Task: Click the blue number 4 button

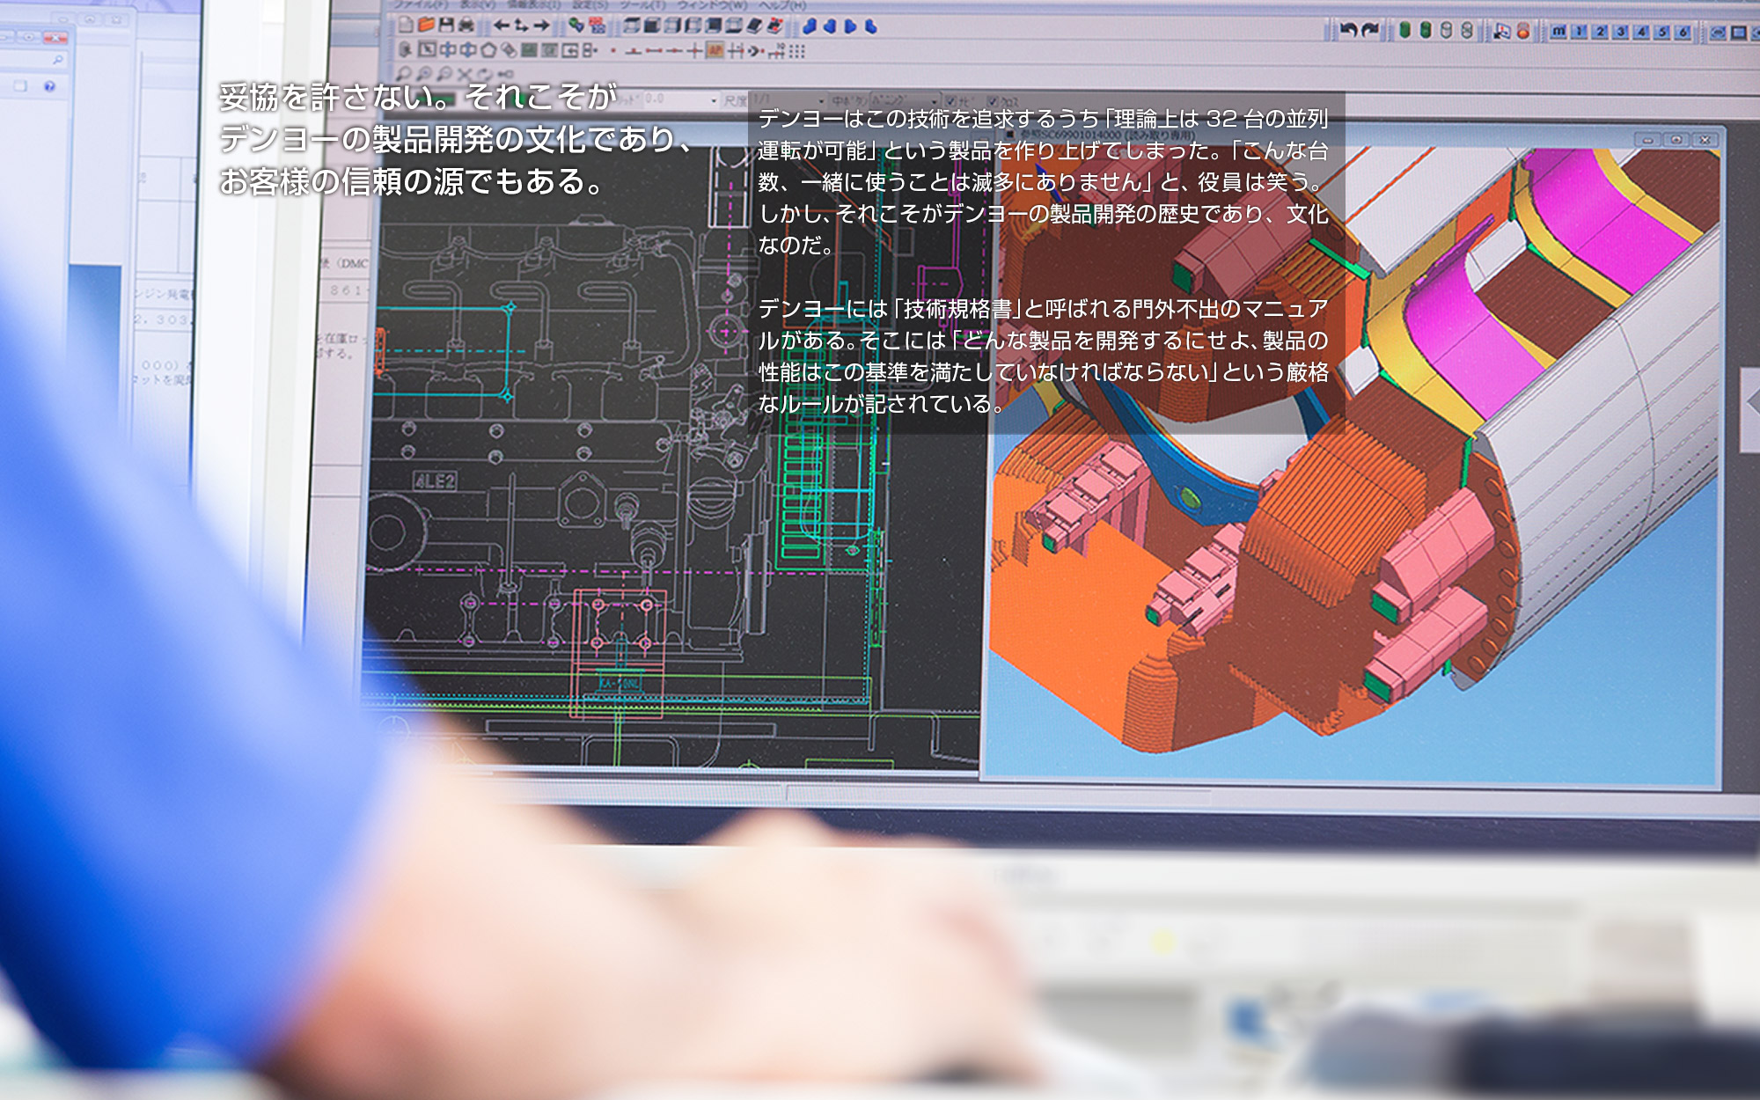Action: coord(1641,31)
